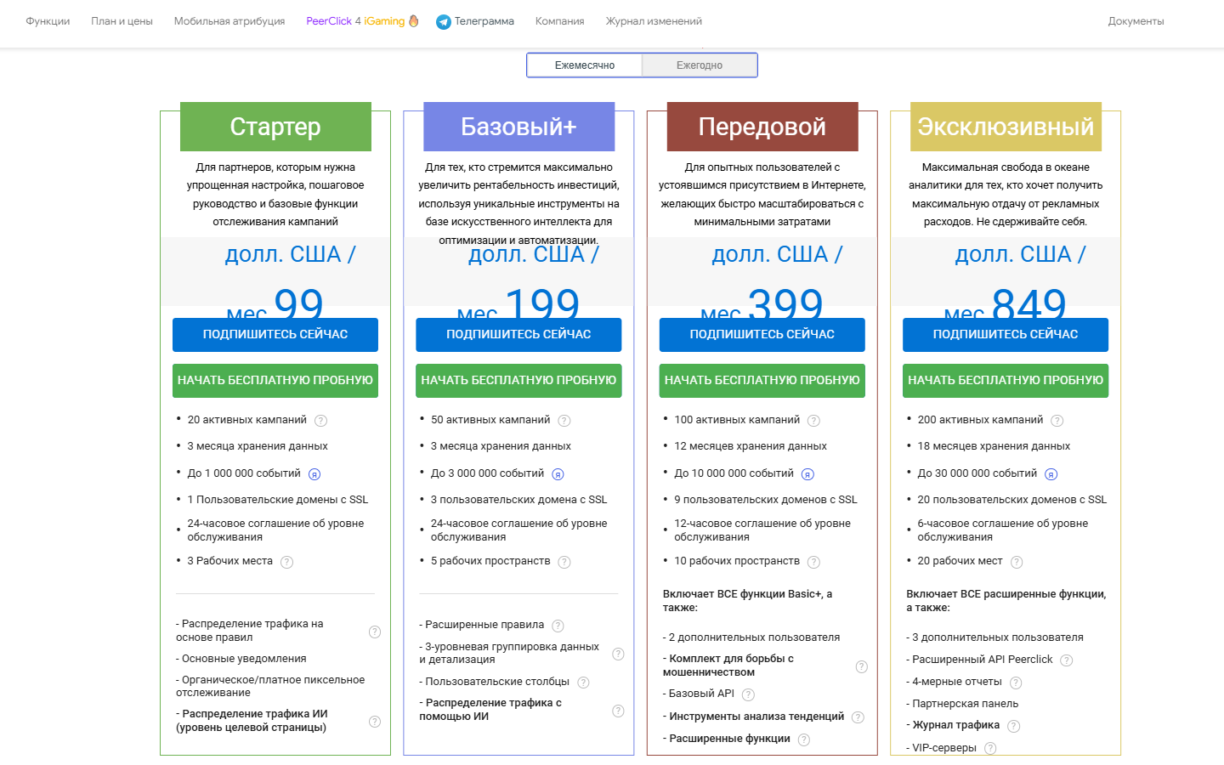Open the Функции menu item
The width and height of the screenshot is (1224, 765).
pos(48,21)
